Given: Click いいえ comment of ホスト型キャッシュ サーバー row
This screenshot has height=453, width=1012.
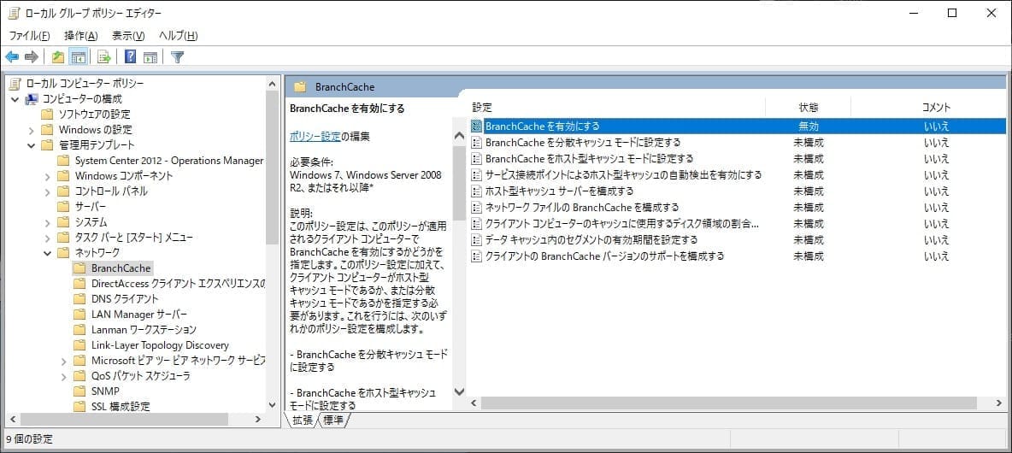Looking at the screenshot, I should pos(936,191).
